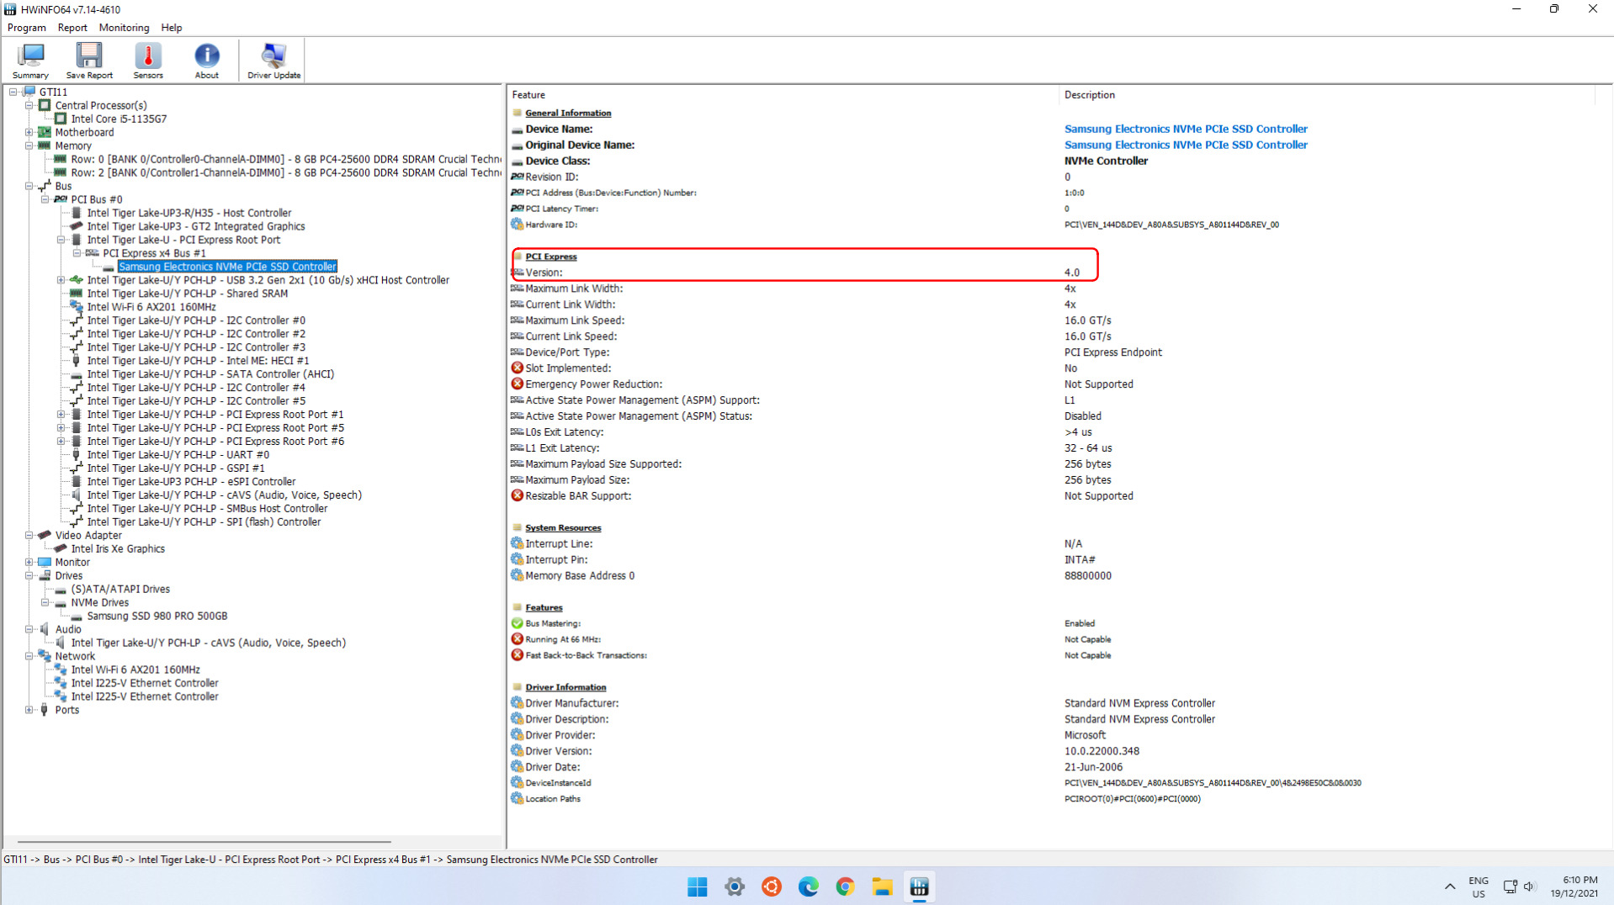
Task: Show hidden tray icons chevron
Action: tap(1449, 886)
